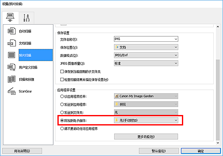Image resolution: width=223 pixels, height=156 pixels.
Task: Open the JPEG 图像质量 标准 dropdown
Action: [x=146, y=63]
